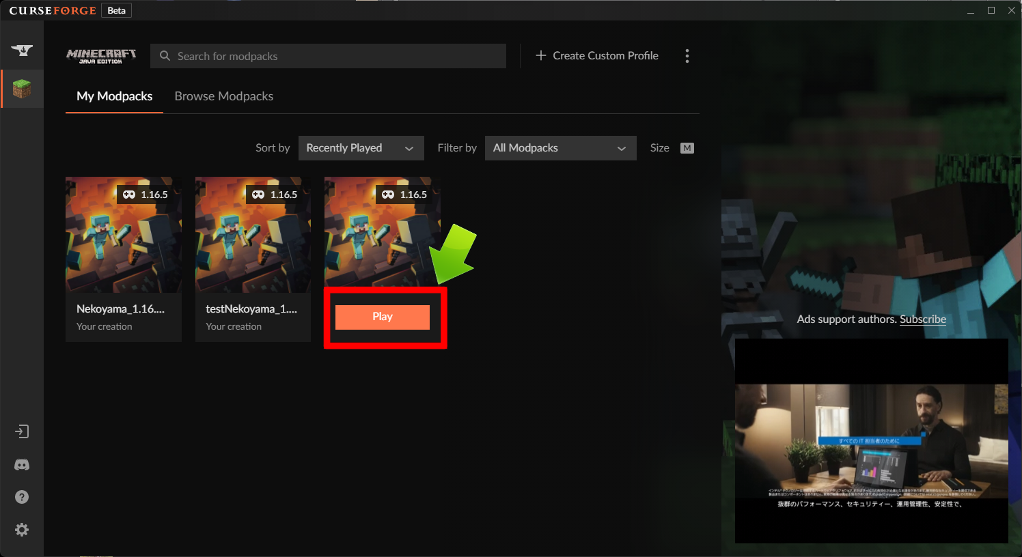
Task: Open the settings gear icon
Action: (x=22, y=530)
